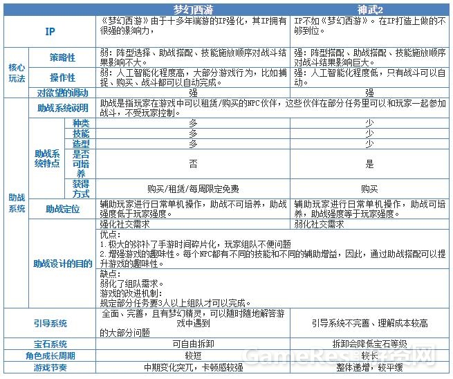This screenshot has width=453, height=379.
Task: Click the 助战设计的目的 row label
Action: pos(62,264)
